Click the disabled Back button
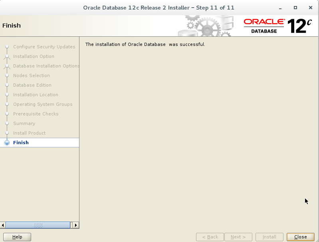 (210, 237)
